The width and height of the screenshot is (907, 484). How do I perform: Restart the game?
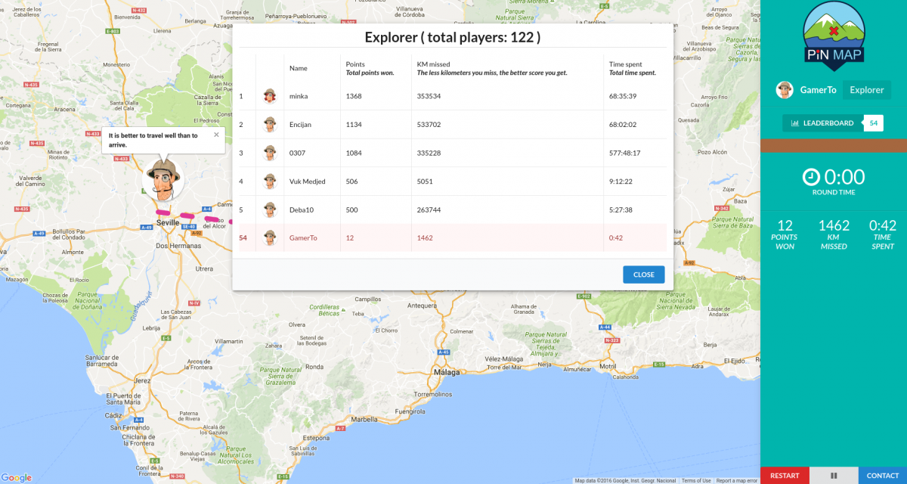785,476
